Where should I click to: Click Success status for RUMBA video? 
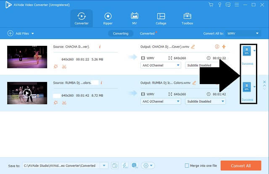pos(248,100)
